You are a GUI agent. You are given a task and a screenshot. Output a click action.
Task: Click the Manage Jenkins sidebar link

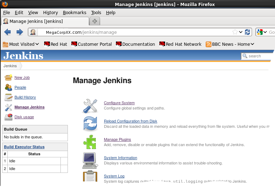pyautogui.click(x=29, y=107)
